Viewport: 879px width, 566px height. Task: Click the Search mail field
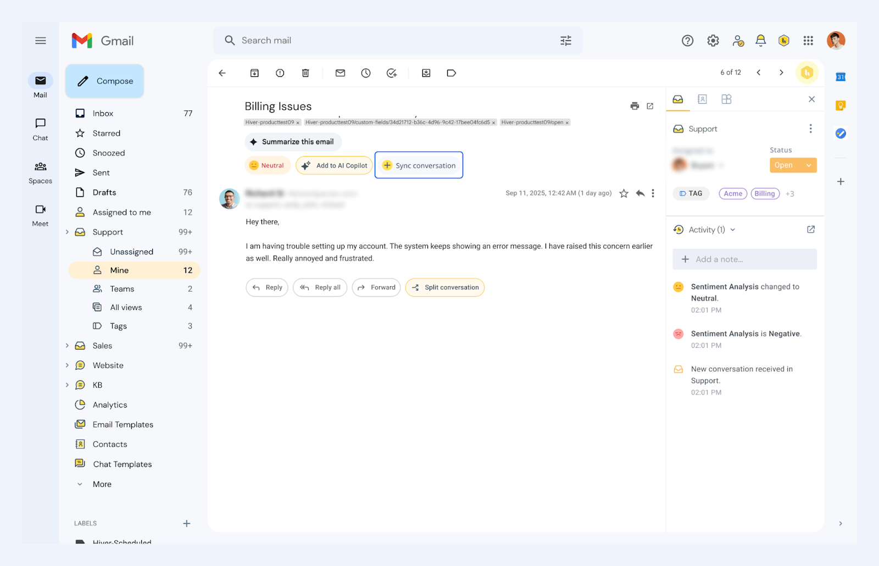pos(398,41)
